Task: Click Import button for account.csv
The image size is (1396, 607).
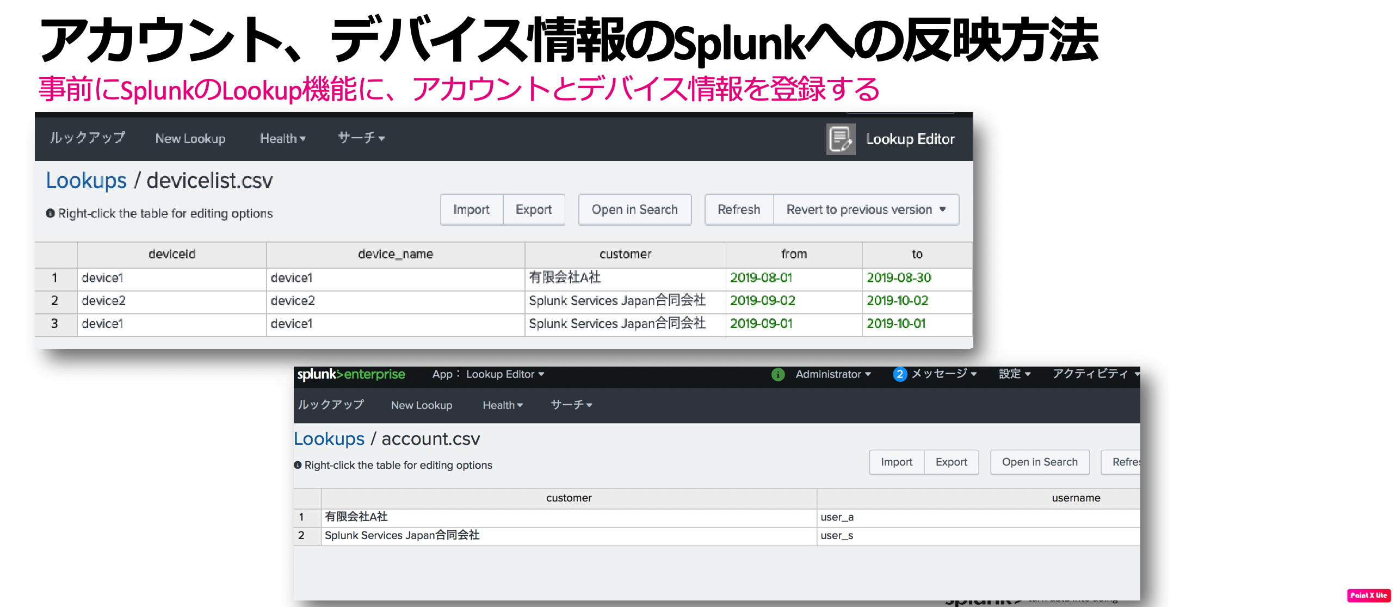Action: (897, 462)
